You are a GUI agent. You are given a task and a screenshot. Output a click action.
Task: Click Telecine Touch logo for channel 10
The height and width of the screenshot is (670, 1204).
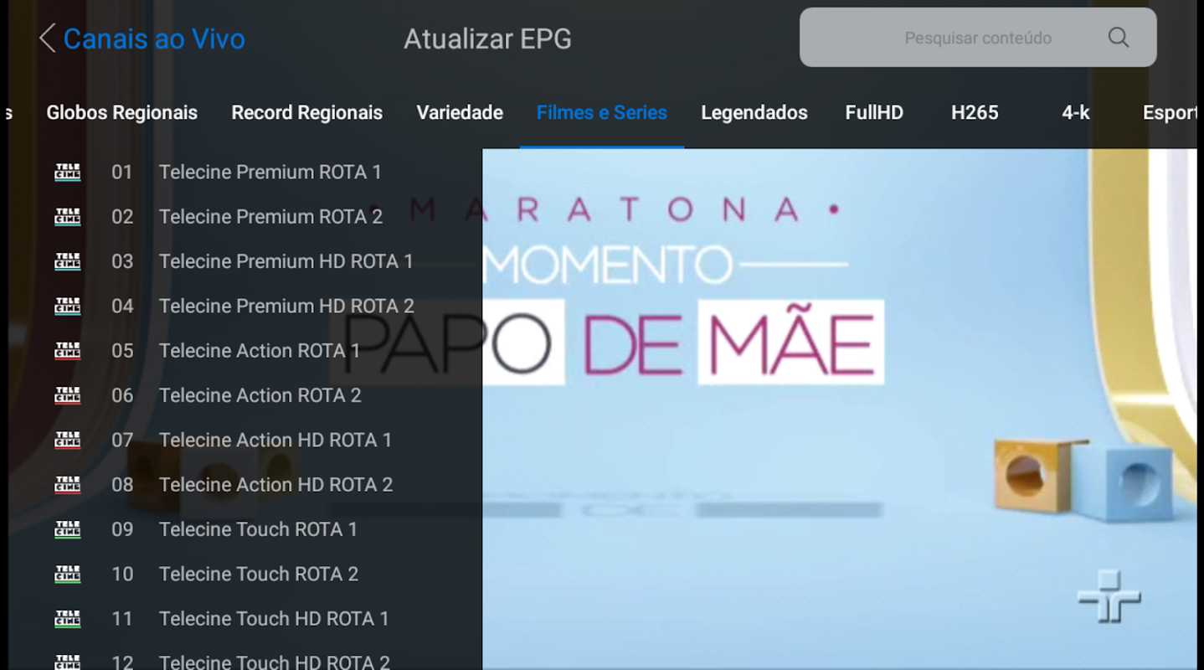point(68,574)
